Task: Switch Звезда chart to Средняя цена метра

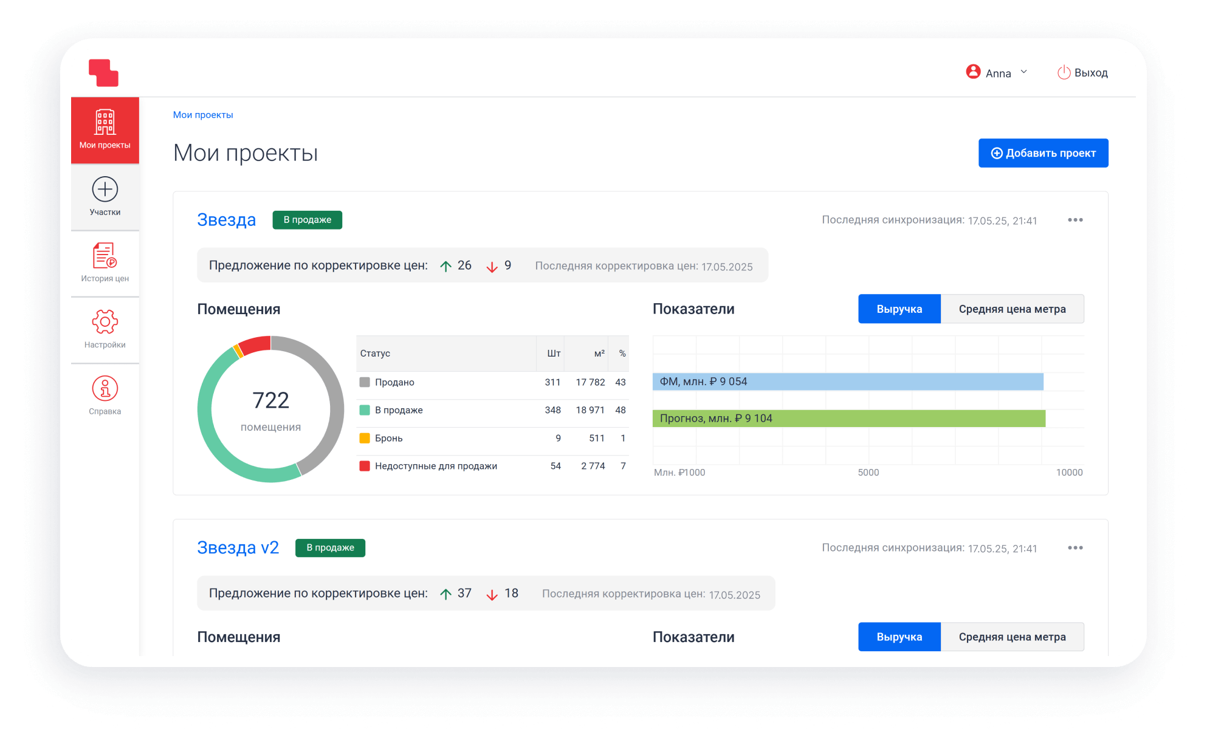Action: 1012,309
